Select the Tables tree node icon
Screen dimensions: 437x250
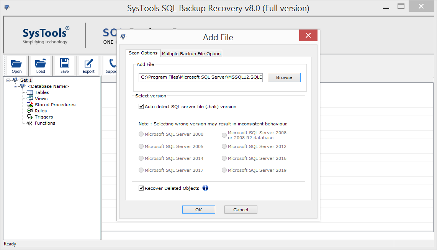pos(30,92)
